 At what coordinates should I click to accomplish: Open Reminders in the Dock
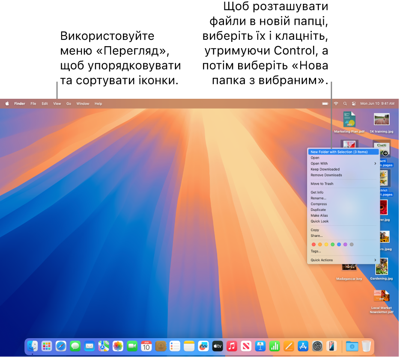point(175,346)
